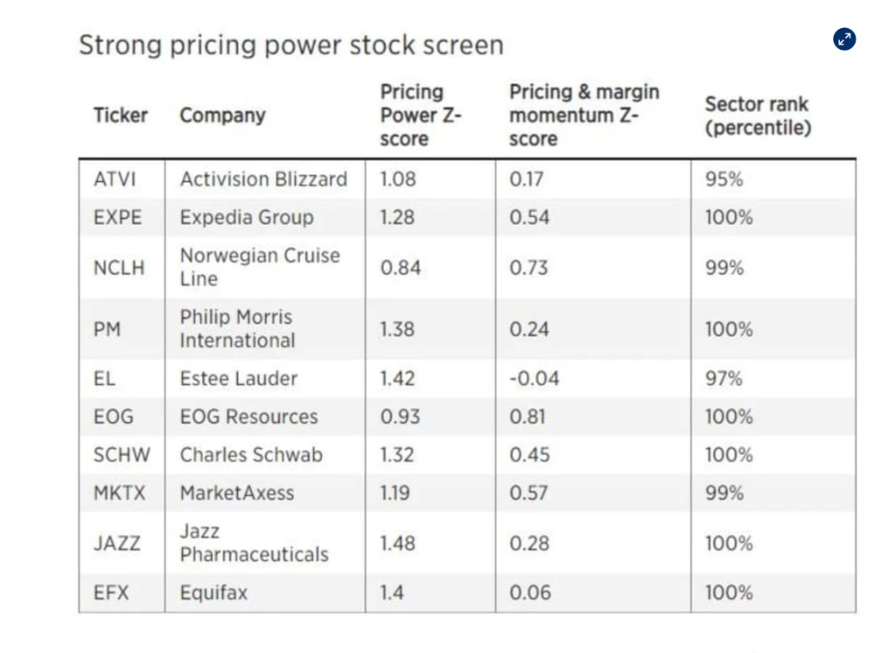Select the 0.81 momentum value for EOG
875x653 pixels.
(526, 417)
